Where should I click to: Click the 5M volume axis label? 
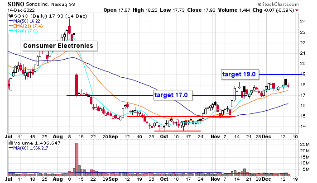pyautogui.click(x=306, y=169)
